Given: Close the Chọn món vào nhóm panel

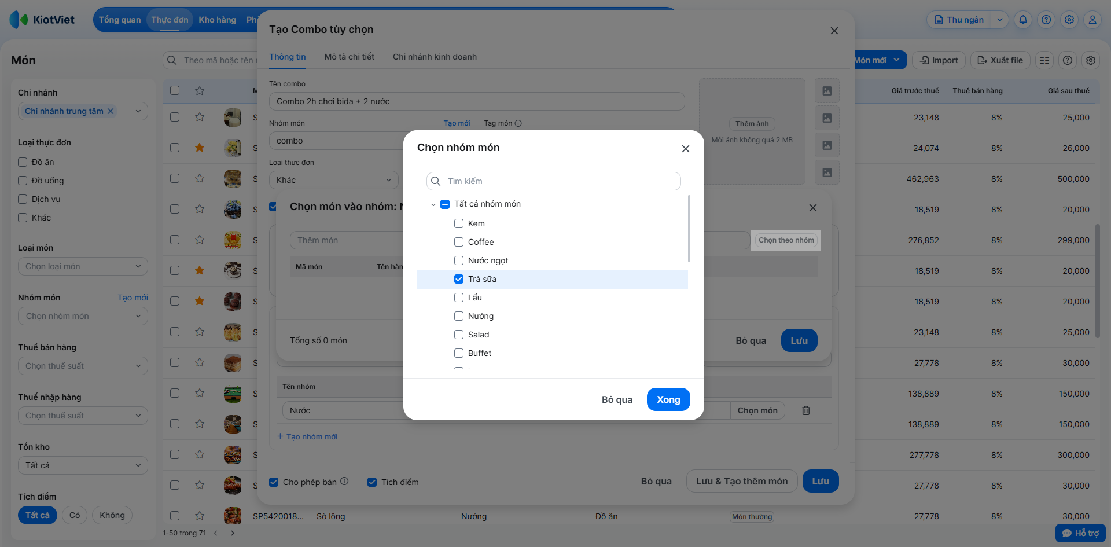Looking at the screenshot, I should point(813,208).
